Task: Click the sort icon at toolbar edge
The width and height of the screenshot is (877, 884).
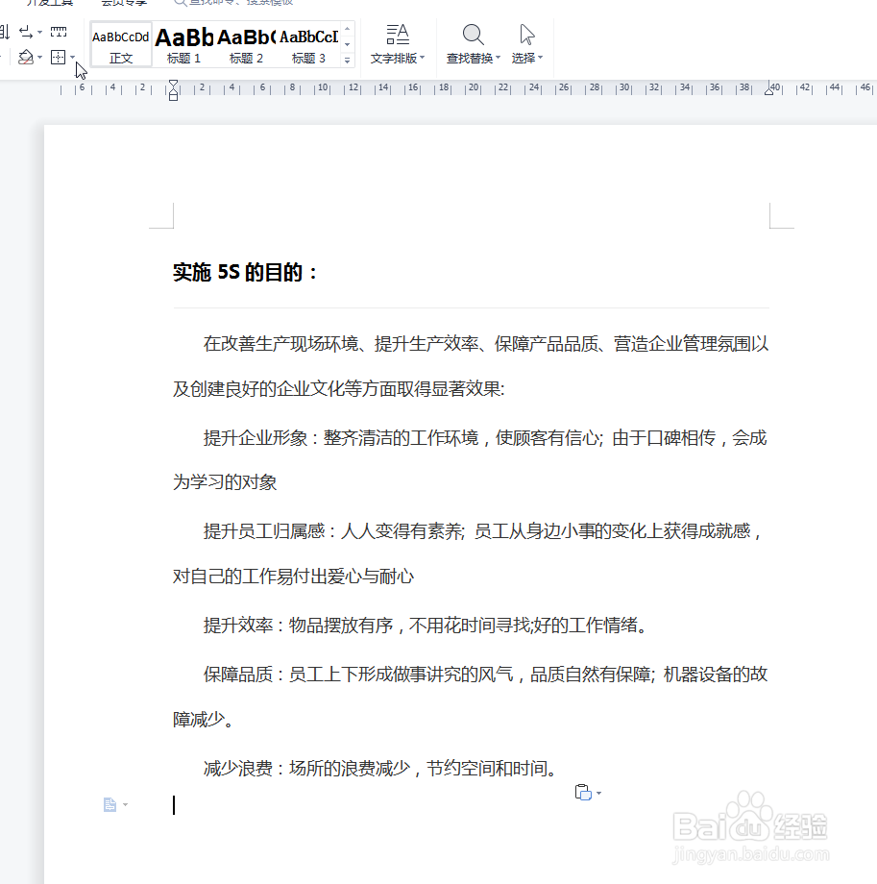Action: 5,32
